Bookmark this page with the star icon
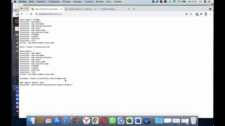The width and height of the screenshot is (225, 126). (191, 14)
